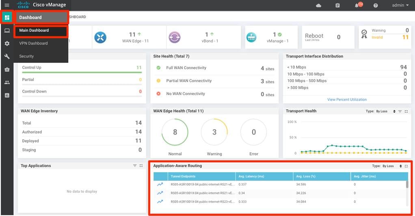Open the Invalid certificates count 11
The image size is (415, 216).
coord(405,37)
